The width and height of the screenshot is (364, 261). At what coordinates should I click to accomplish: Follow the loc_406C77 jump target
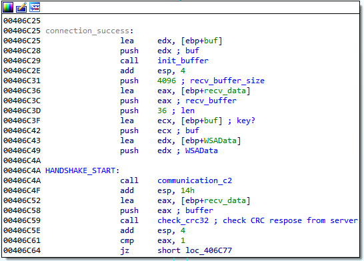(209, 250)
